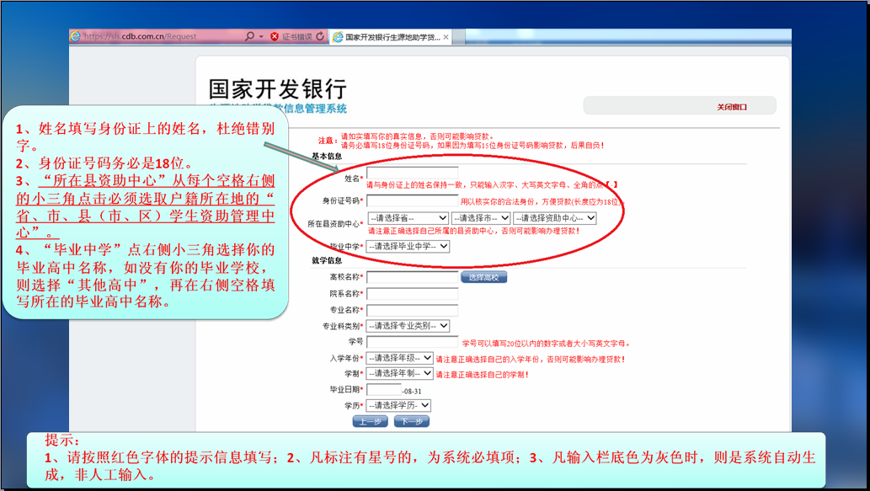The width and height of the screenshot is (870, 491).
Task: Click the red certificate error shield icon
Action: [275, 37]
